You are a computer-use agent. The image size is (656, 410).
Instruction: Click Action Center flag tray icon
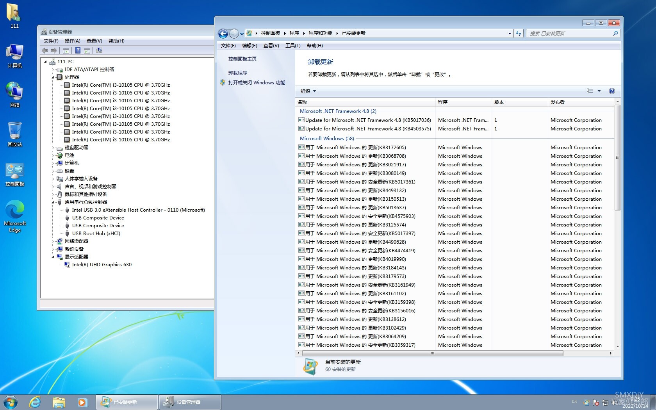[x=596, y=402]
